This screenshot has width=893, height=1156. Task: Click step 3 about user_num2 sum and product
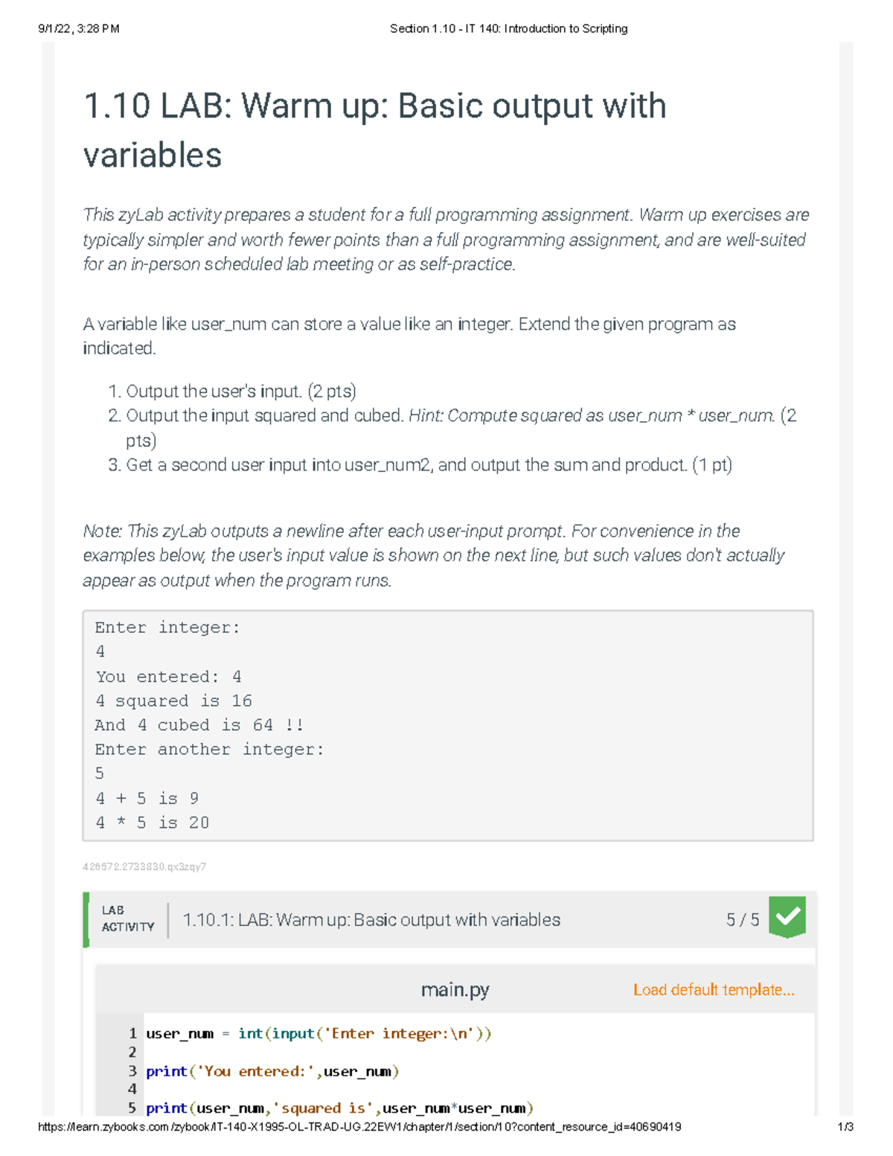[x=429, y=465]
